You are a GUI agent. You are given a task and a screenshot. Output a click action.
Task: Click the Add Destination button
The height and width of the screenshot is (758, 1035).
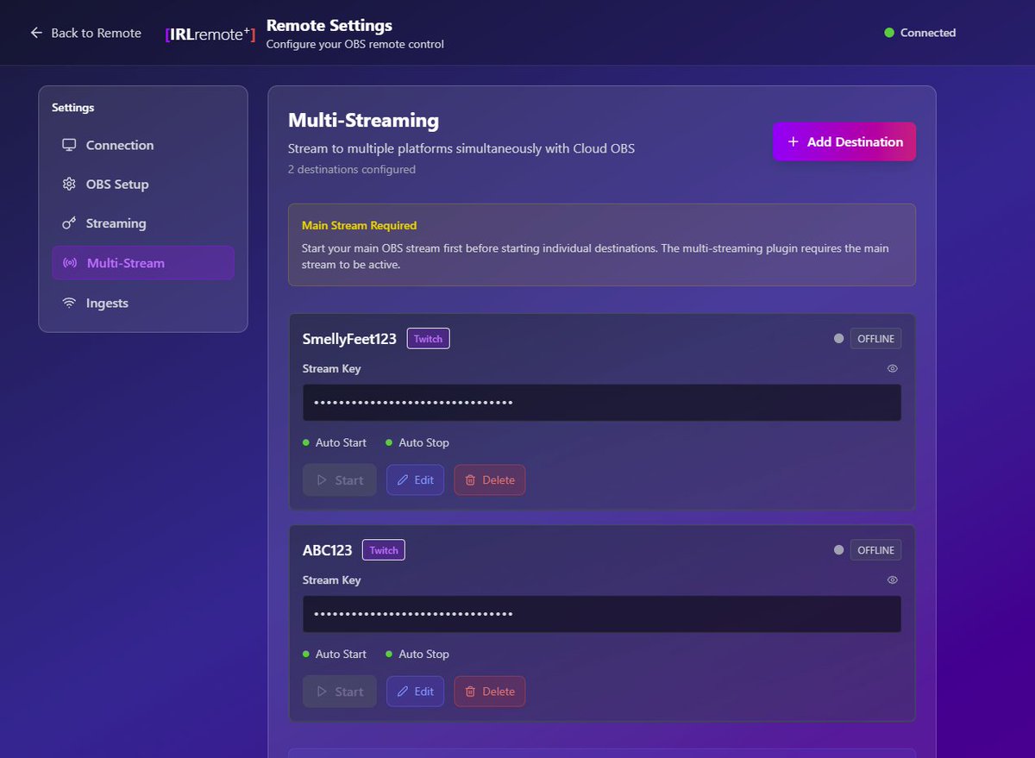[x=844, y=141]
